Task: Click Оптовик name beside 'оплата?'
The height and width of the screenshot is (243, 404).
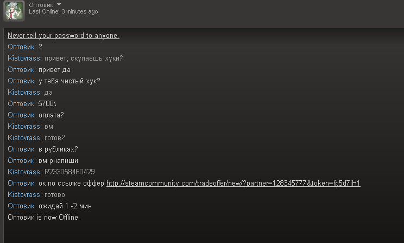Action: tap(22, 115)
